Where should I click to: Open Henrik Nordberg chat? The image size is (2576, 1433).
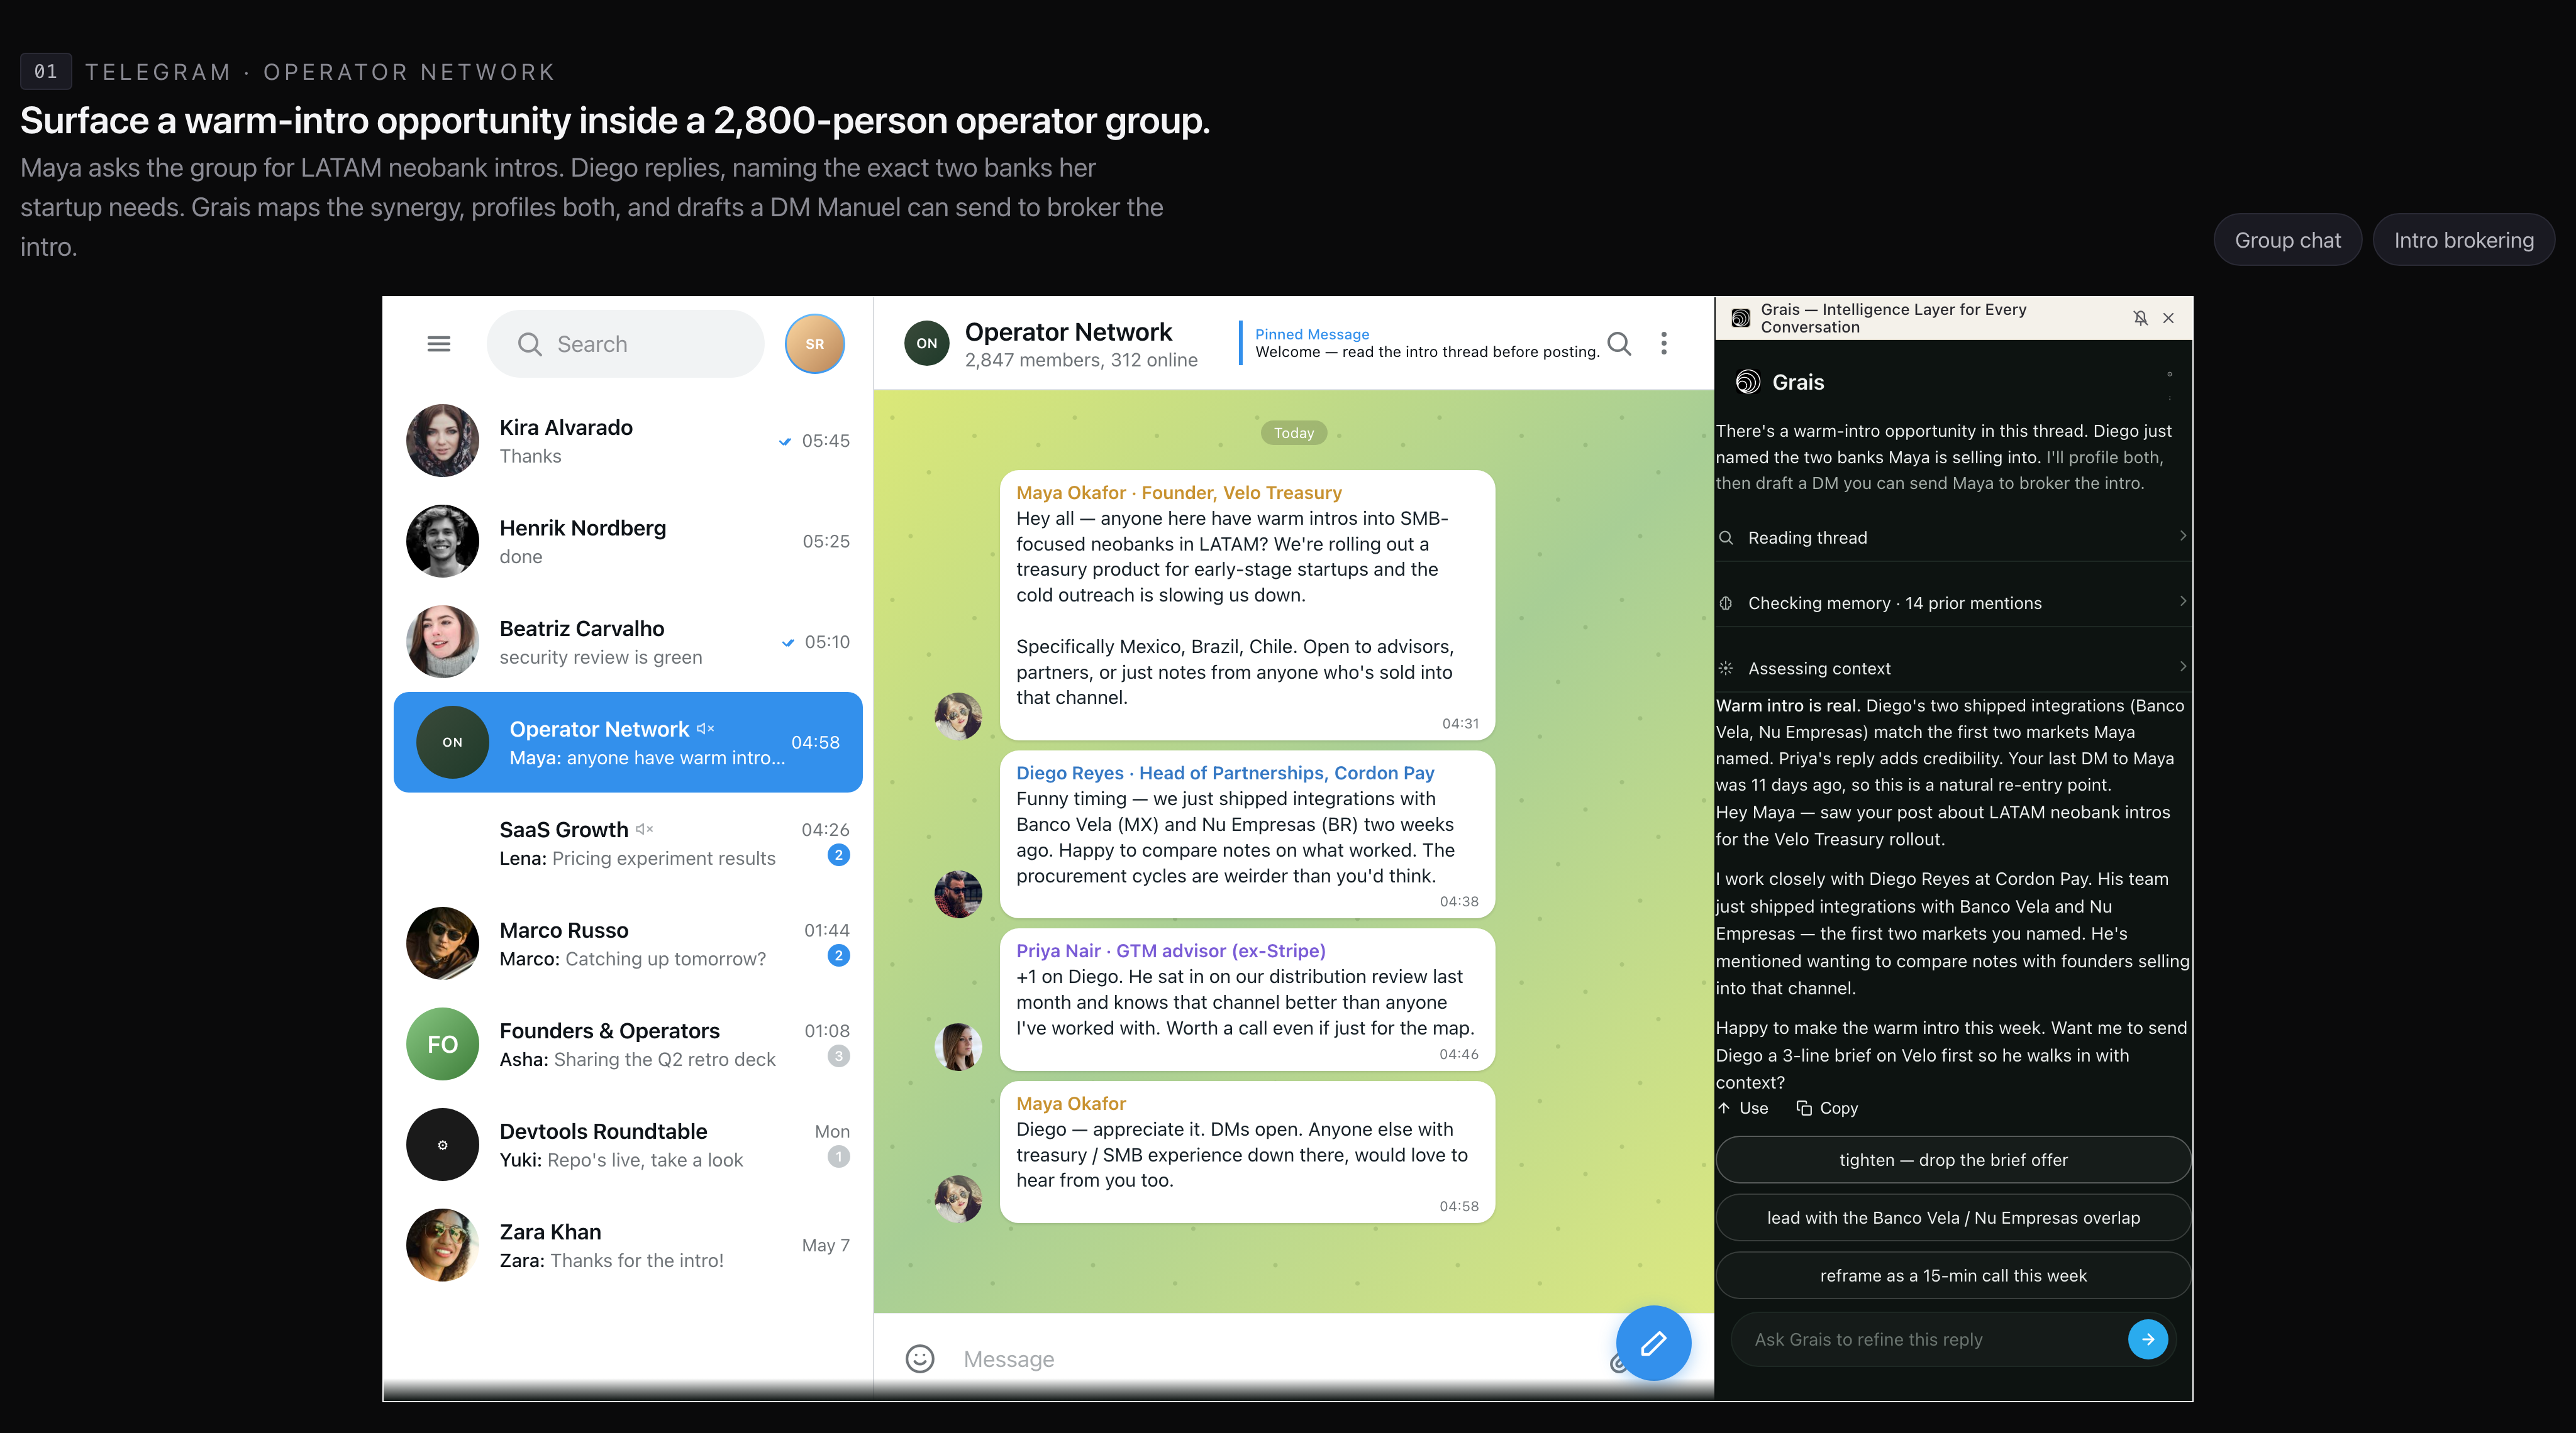(x=628, y=542)
